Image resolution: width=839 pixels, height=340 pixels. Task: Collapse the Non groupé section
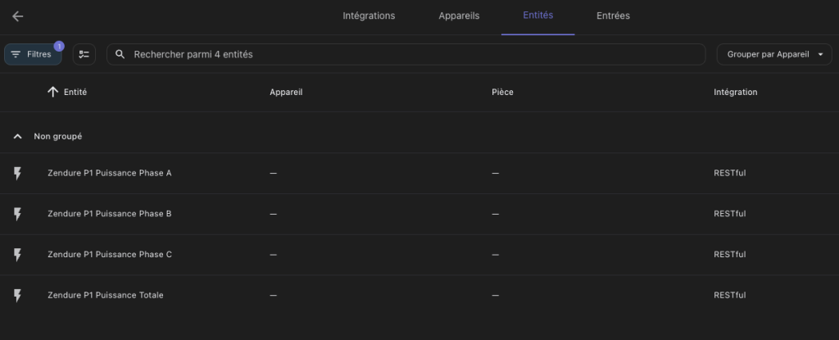pyautogui.click(x=18, y=136)
